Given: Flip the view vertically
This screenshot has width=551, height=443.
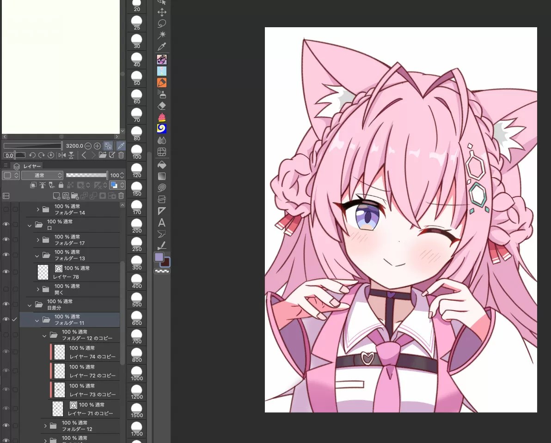Looking at the screenshot, I should [71, 155].
